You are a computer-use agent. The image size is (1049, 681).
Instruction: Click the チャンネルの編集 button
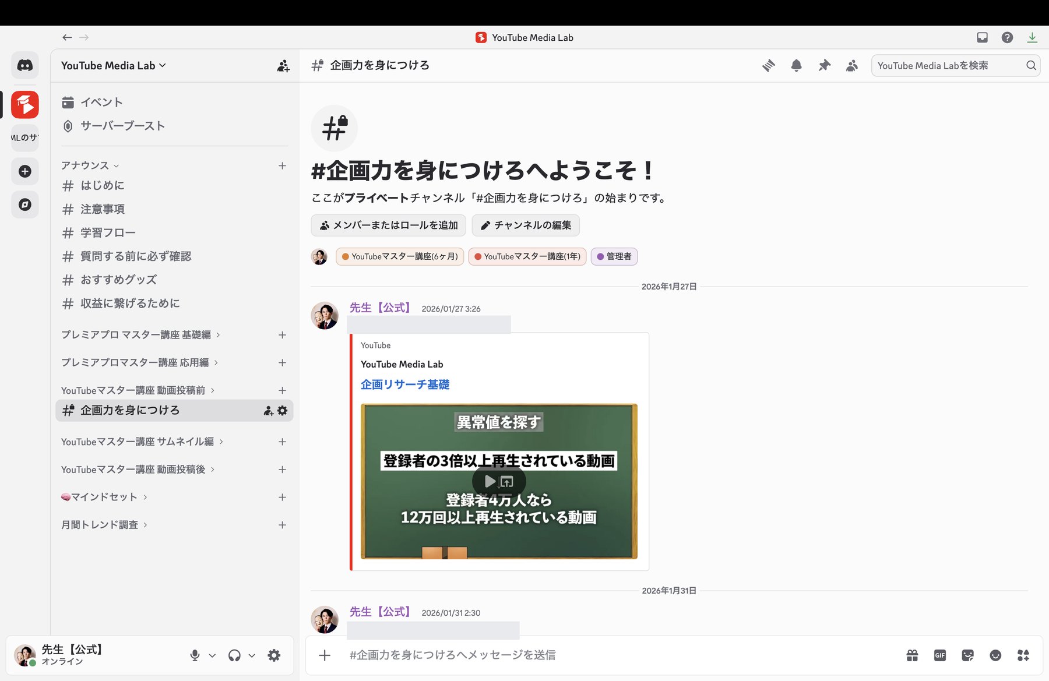pos(526,225)
